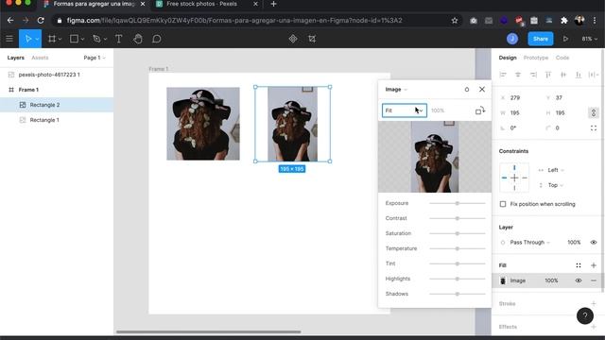
Task: Click the Align right icon
Action: click(533, 75)
